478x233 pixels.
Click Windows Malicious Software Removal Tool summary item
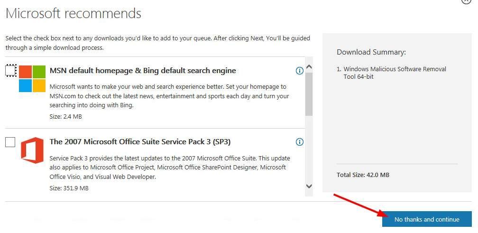coord(395,73)
